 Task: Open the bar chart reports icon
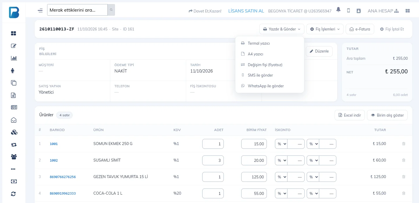pos(14,58)
